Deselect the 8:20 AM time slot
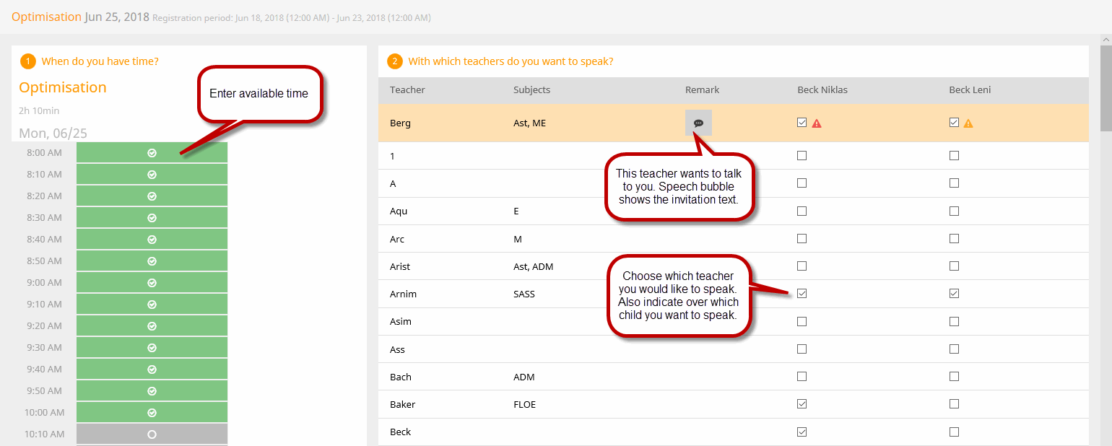This screenshot has width=1112, height=446. point(152,196)
